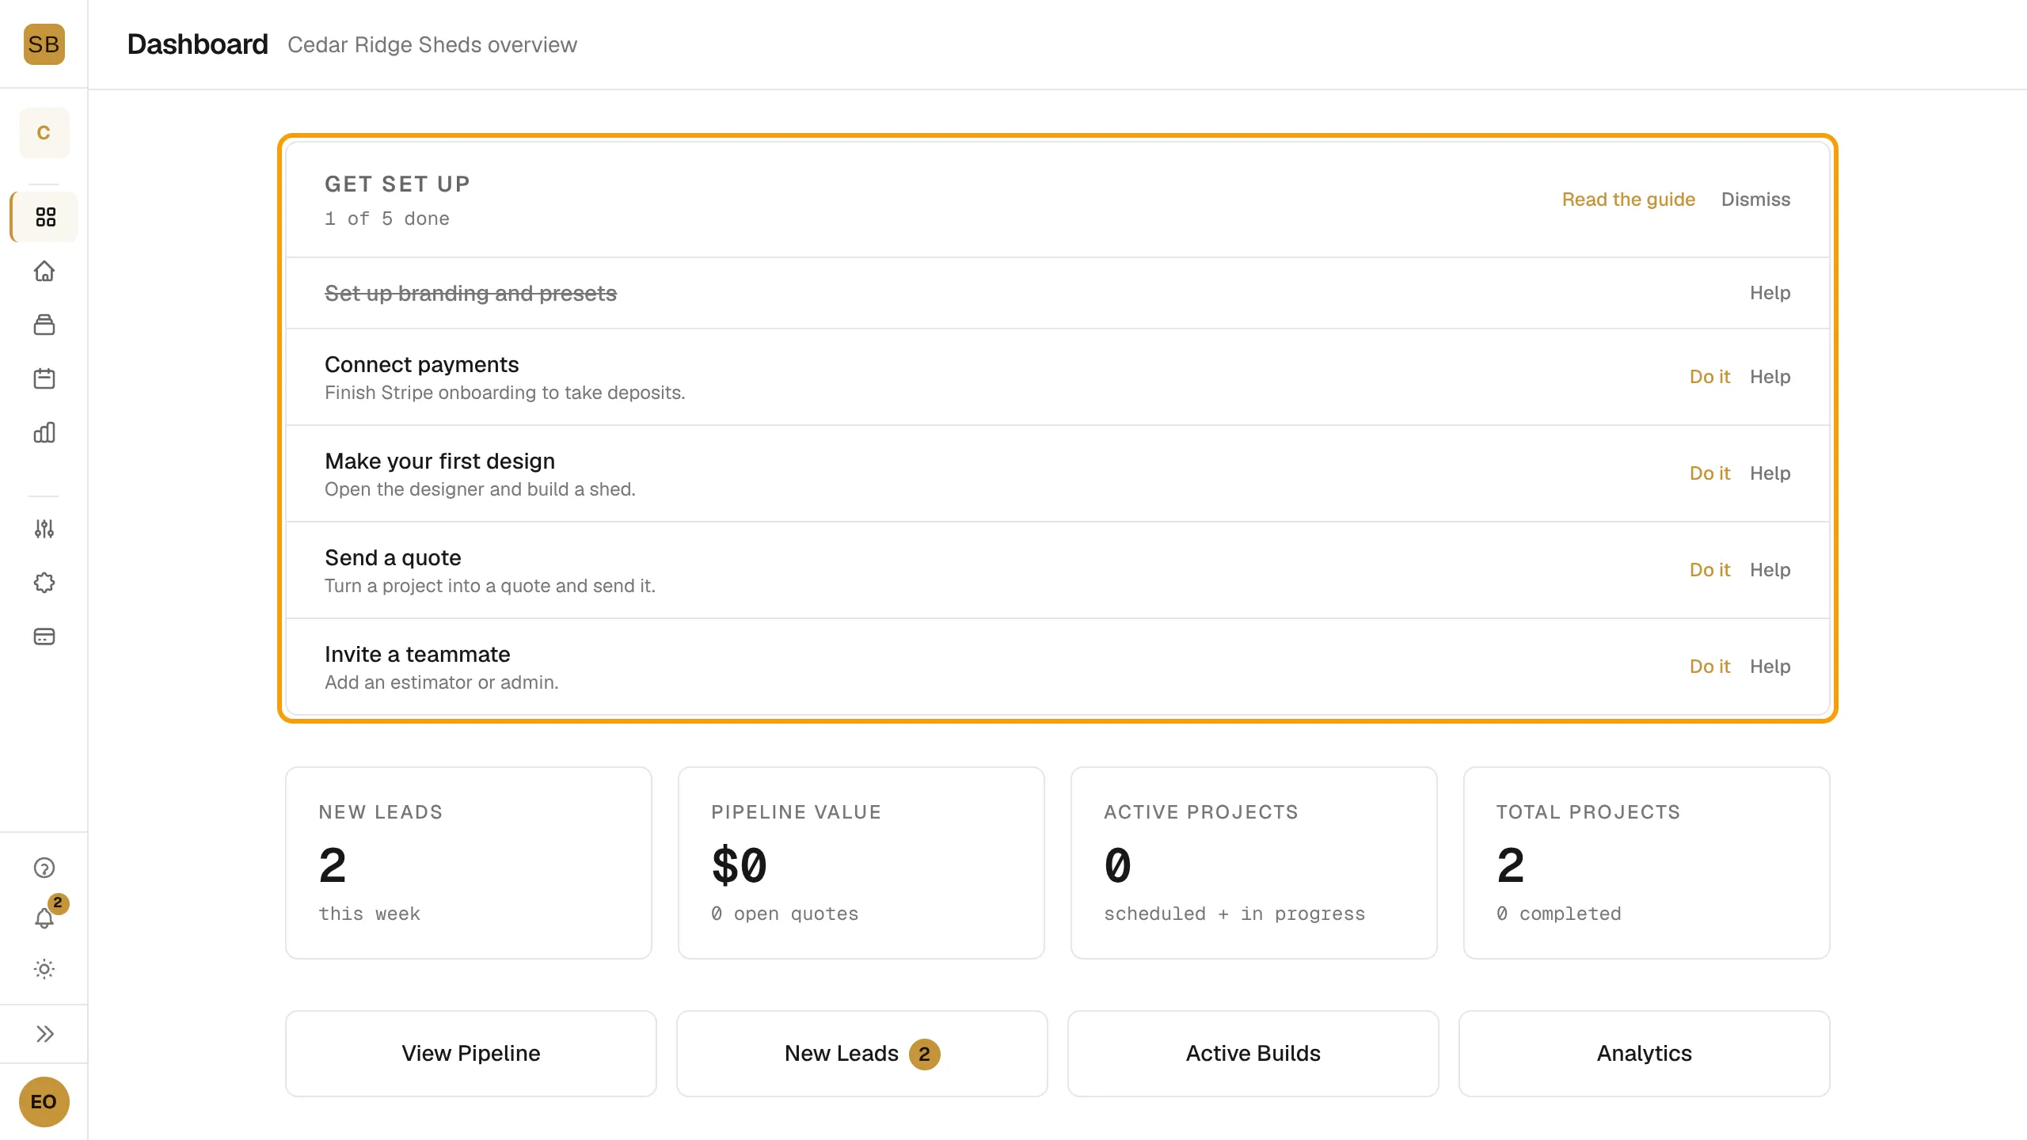This screenshot has height=1140, width=2027.
Task: Select the Total Projects stat card
Action: (x=1647, y=863)
